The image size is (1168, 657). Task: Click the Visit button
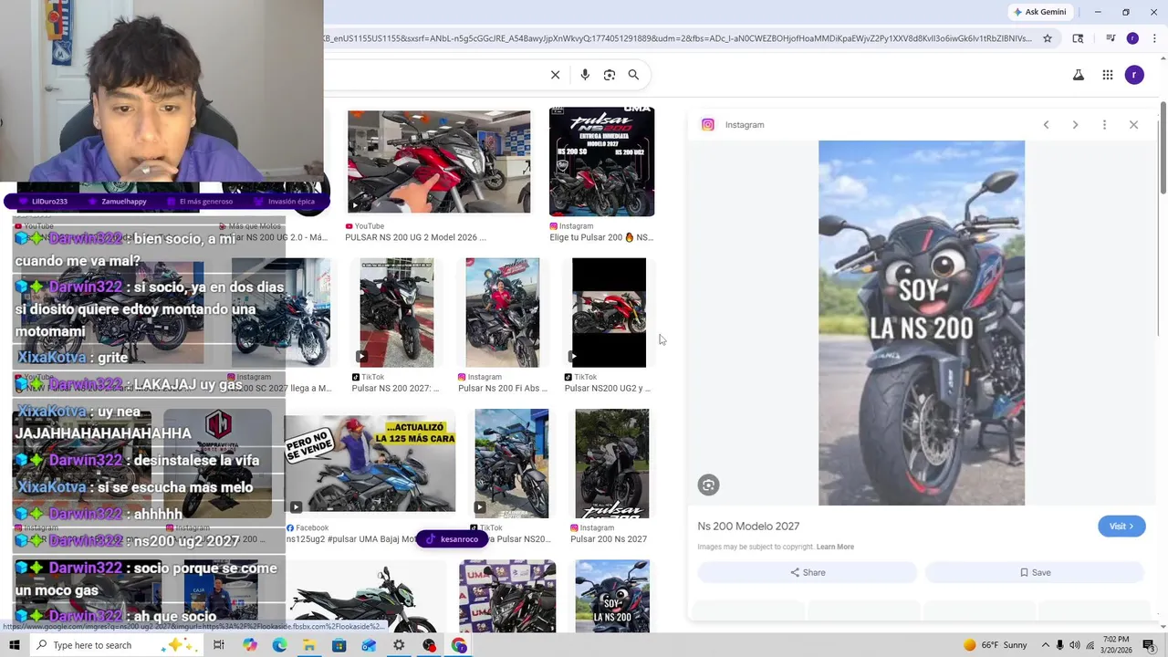pos(1121,527)
